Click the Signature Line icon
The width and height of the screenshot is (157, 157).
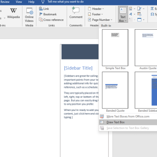point(139,9)
